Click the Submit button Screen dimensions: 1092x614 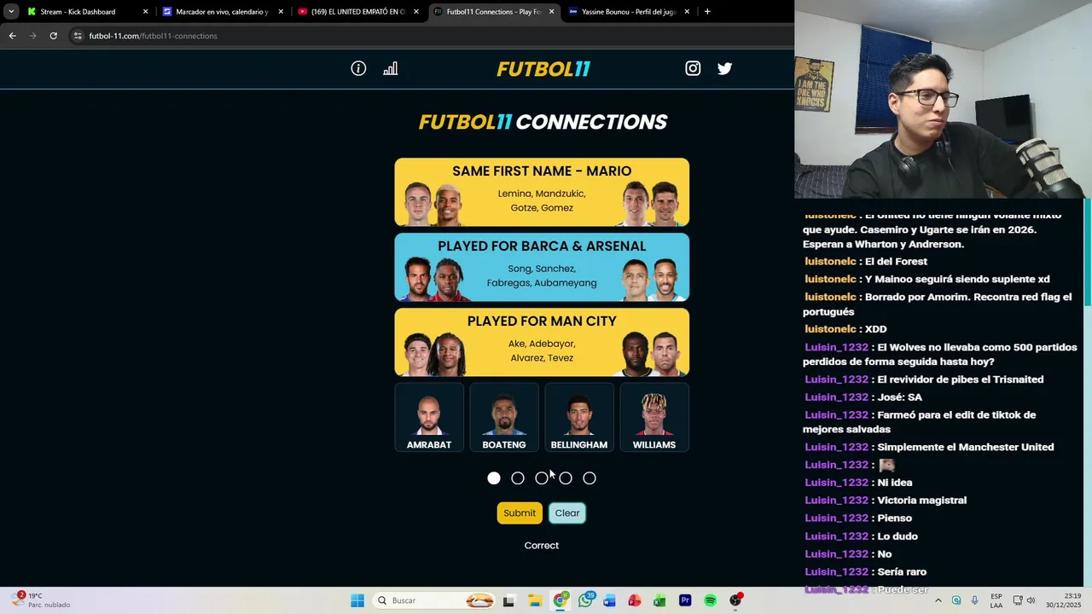coord(520,513)
